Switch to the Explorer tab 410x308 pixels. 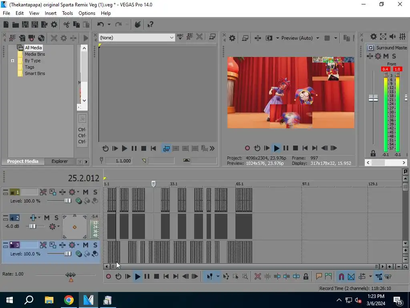pyautogui.click(x=60, y=161)
